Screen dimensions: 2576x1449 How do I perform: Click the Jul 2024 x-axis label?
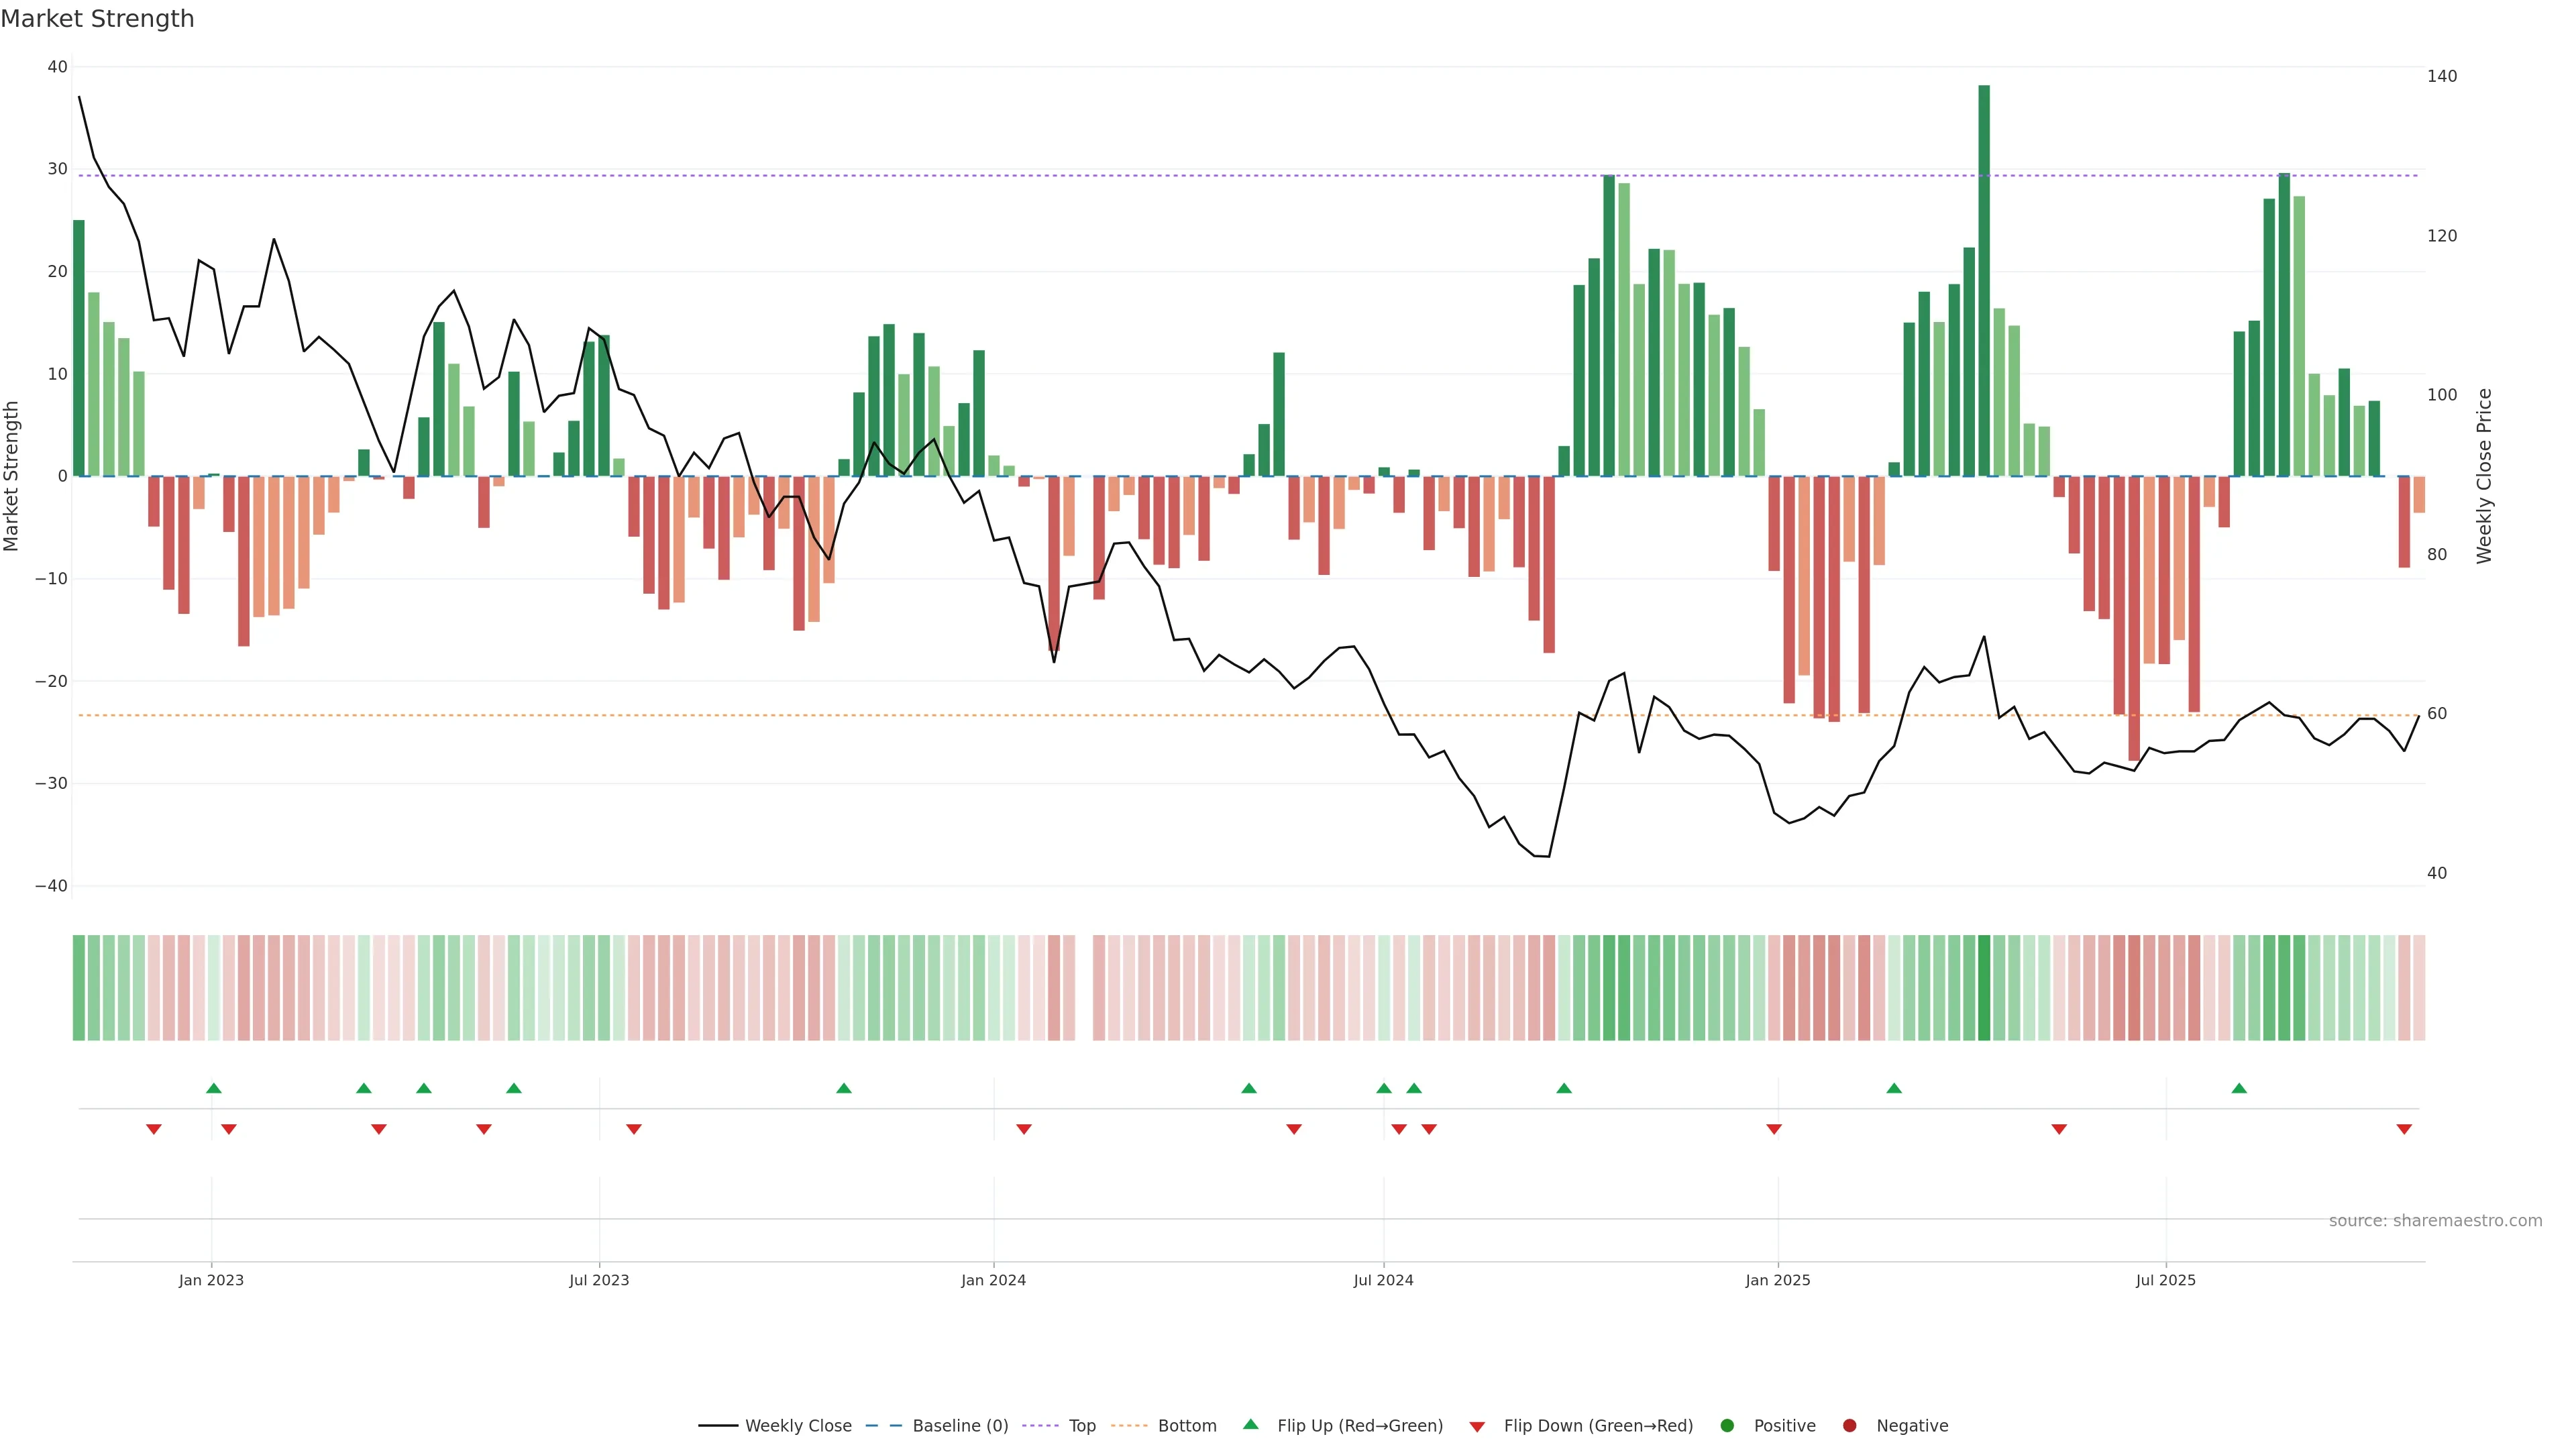(x=1383, y=1280)
